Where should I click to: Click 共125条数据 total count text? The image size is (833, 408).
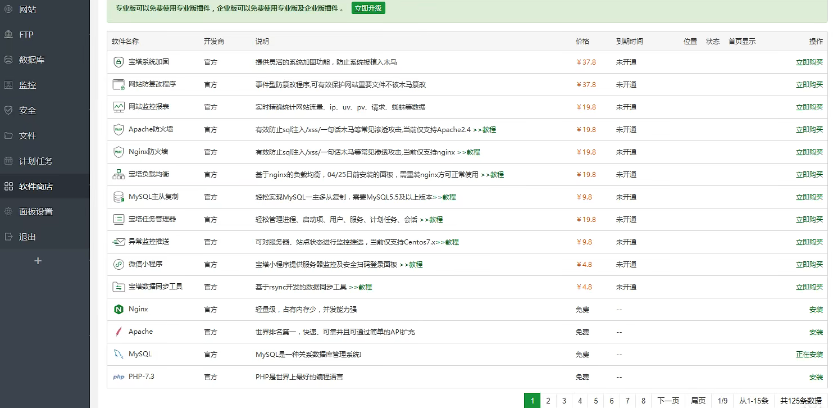click(x=801, y=401)
